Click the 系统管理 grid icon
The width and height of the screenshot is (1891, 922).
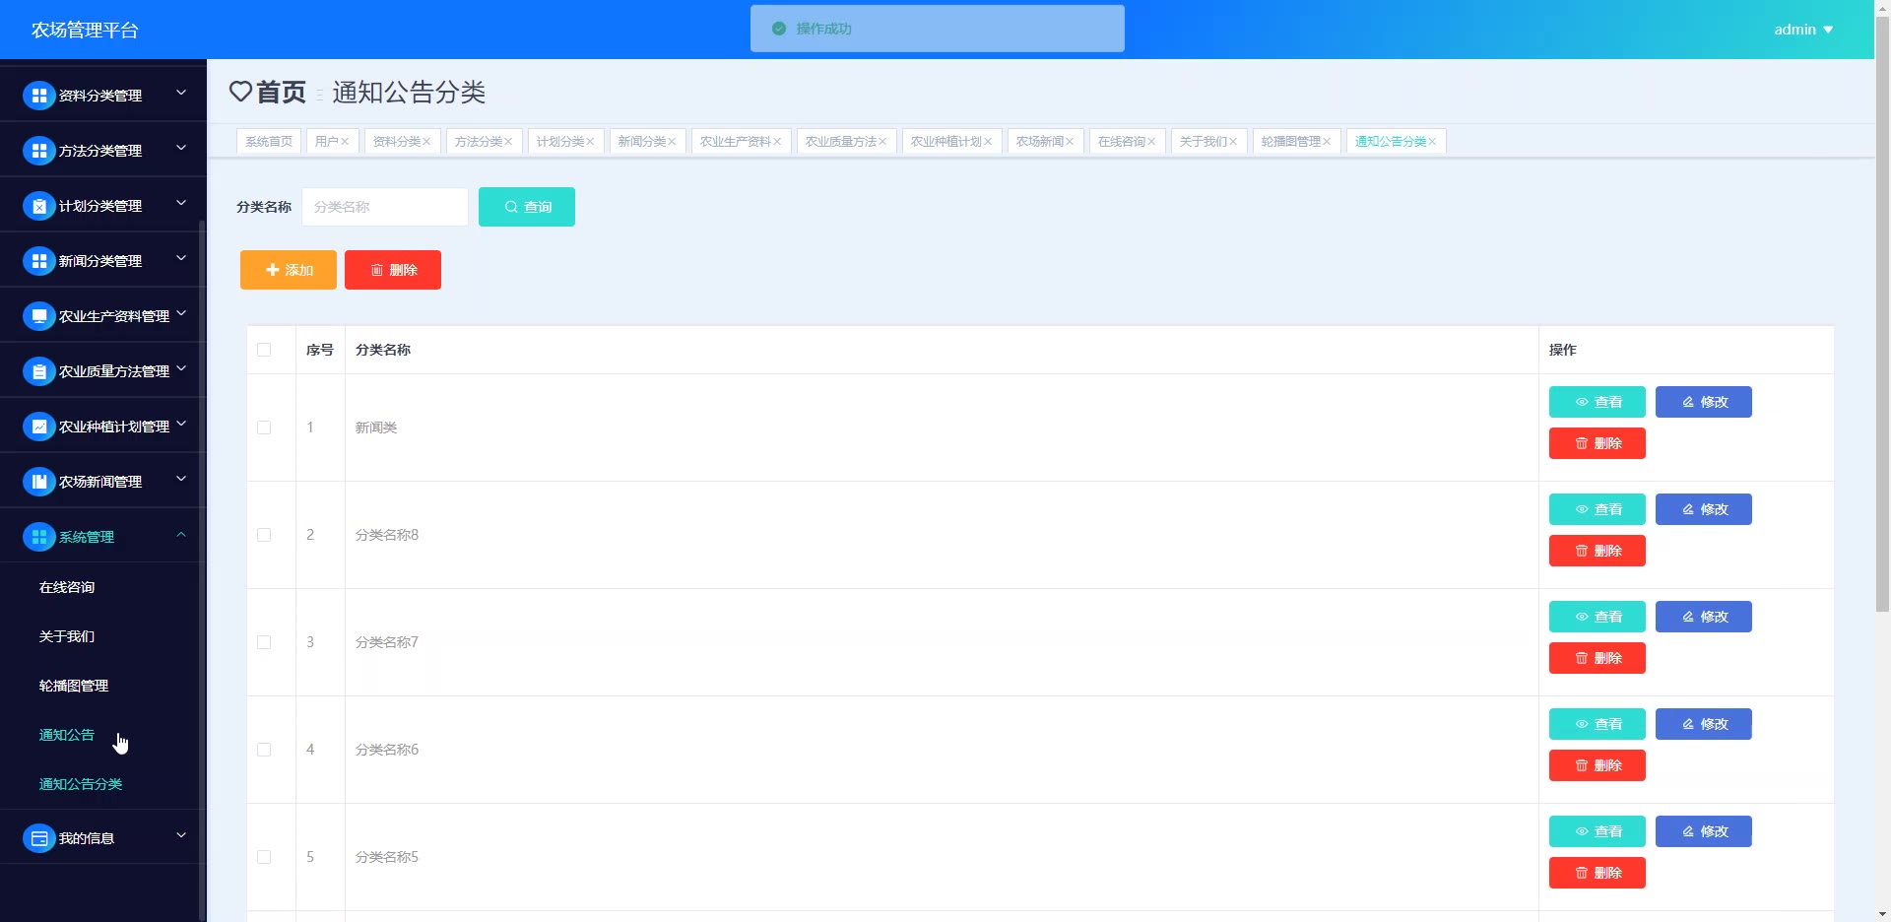click(38, 537)
